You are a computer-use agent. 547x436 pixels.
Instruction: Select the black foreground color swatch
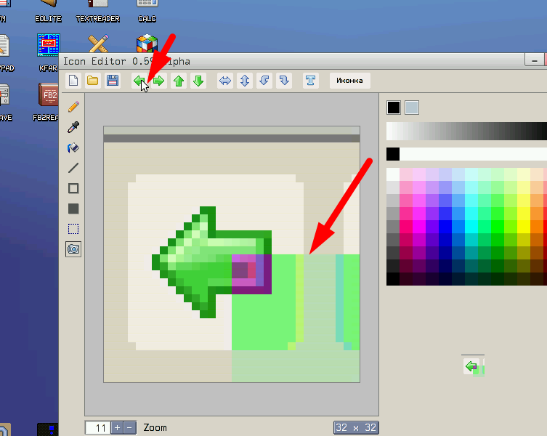(393, 108)
